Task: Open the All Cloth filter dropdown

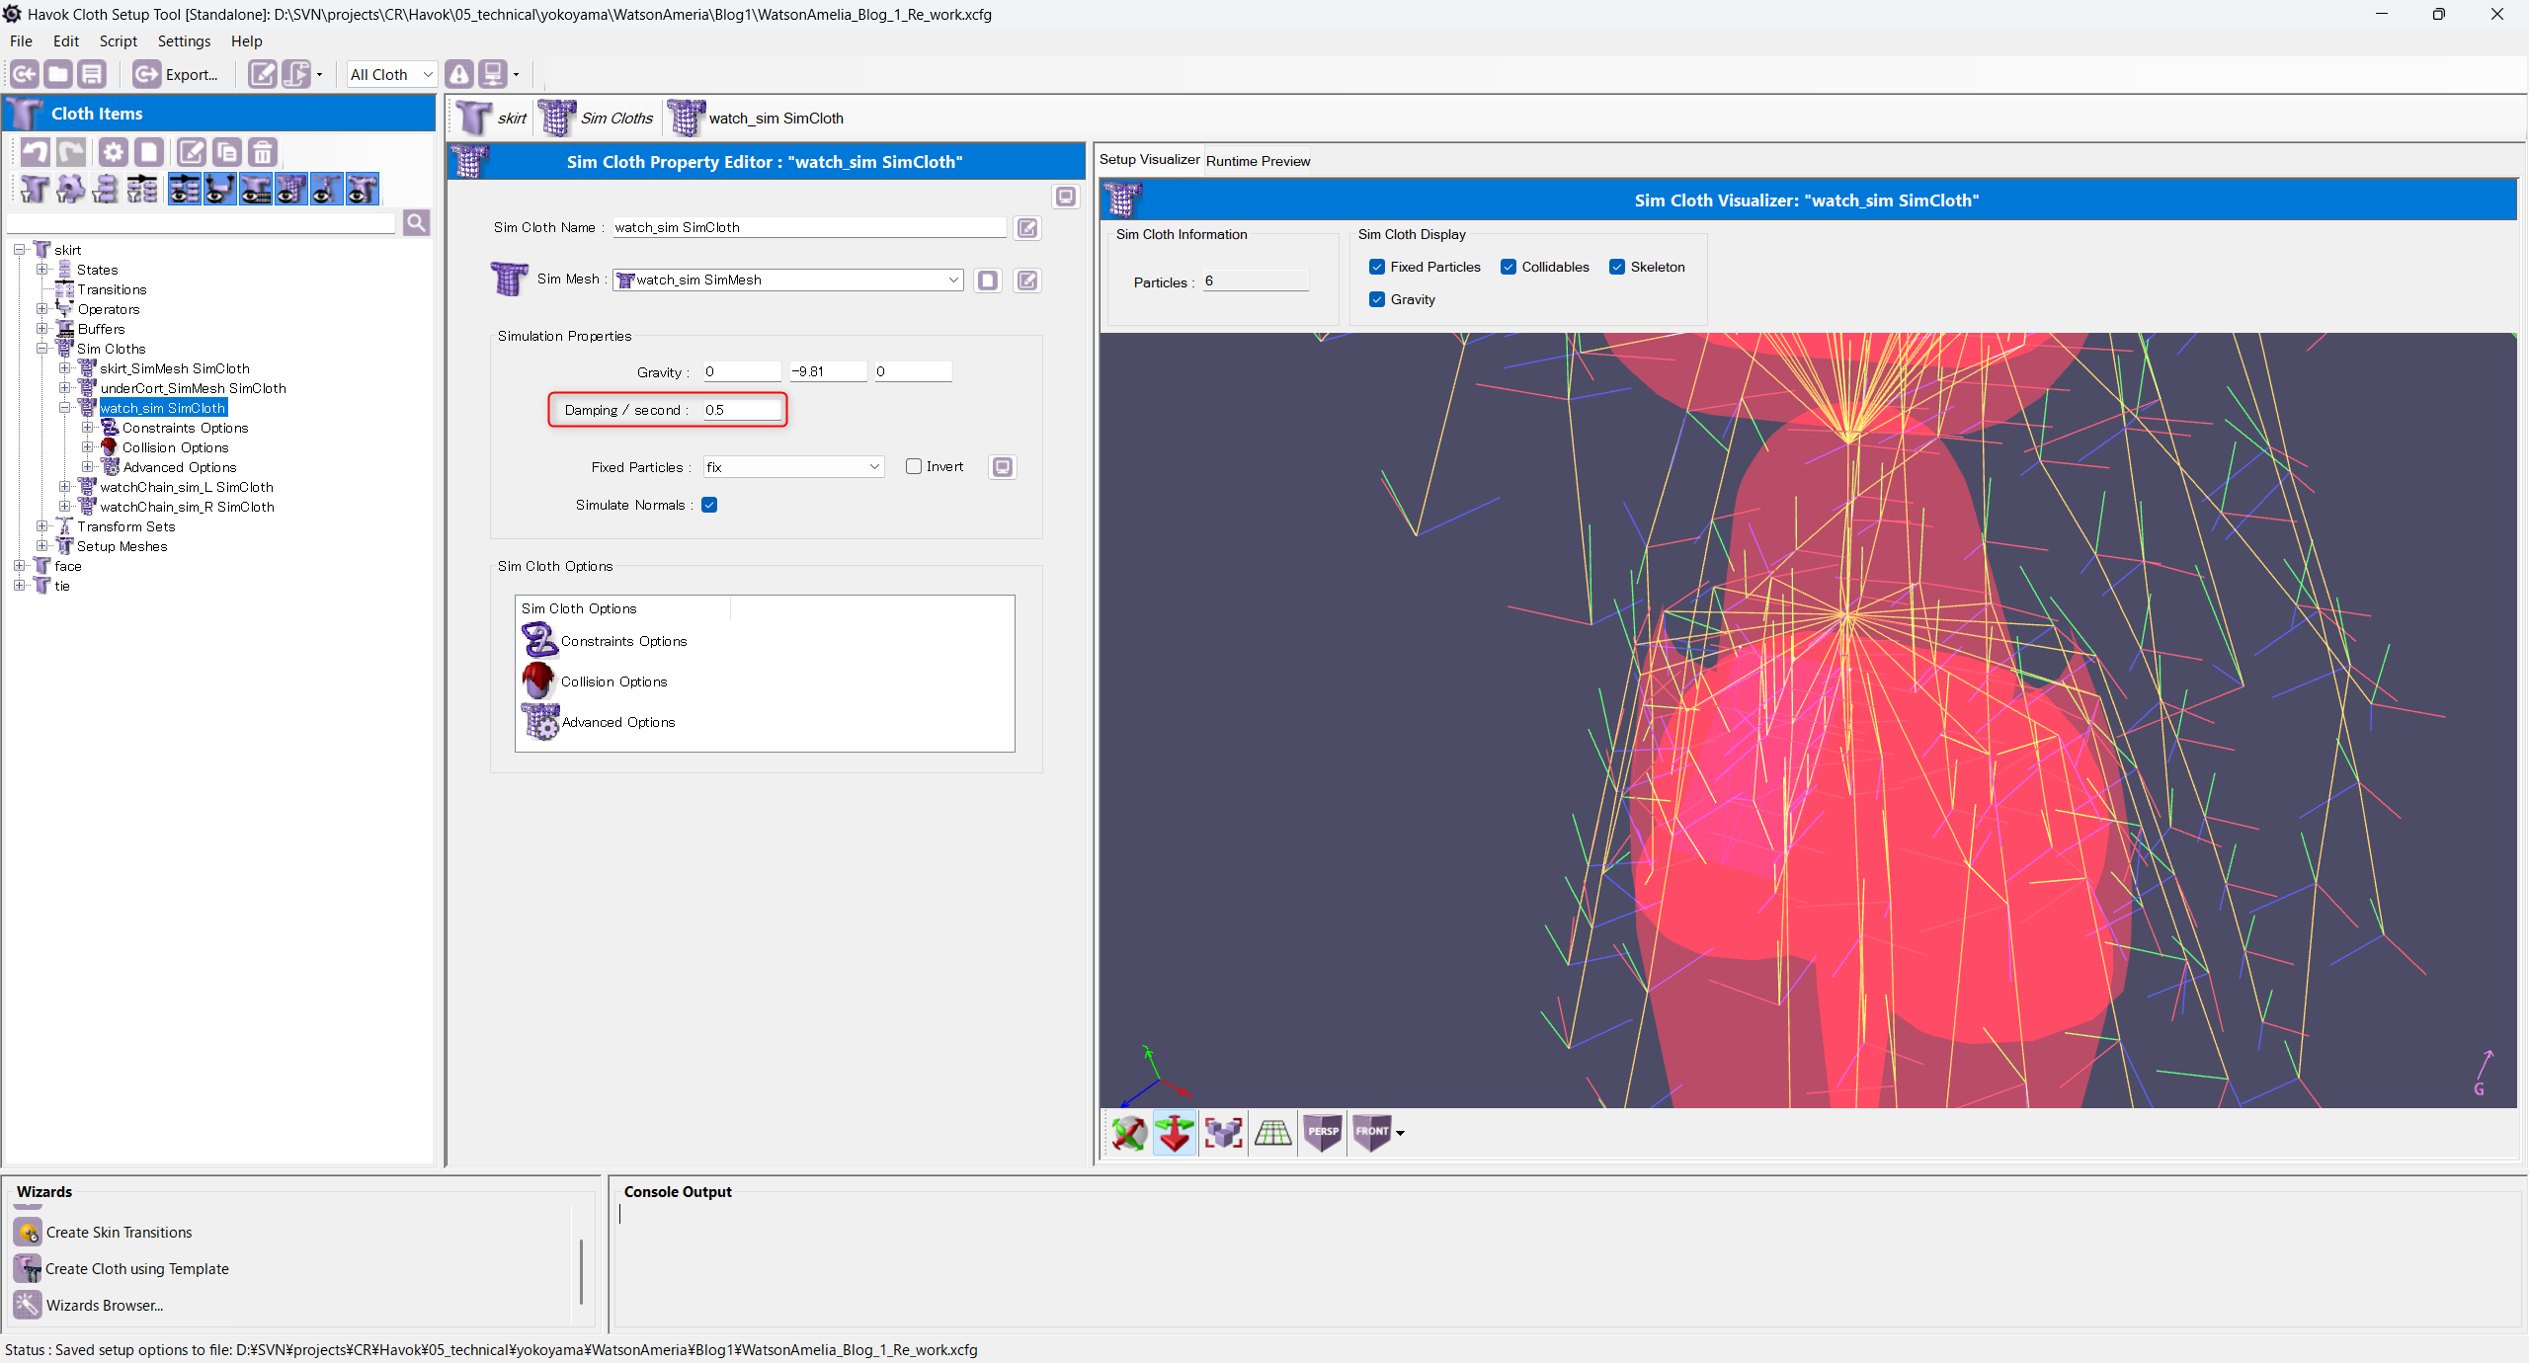Action: (x=391, y=74)
